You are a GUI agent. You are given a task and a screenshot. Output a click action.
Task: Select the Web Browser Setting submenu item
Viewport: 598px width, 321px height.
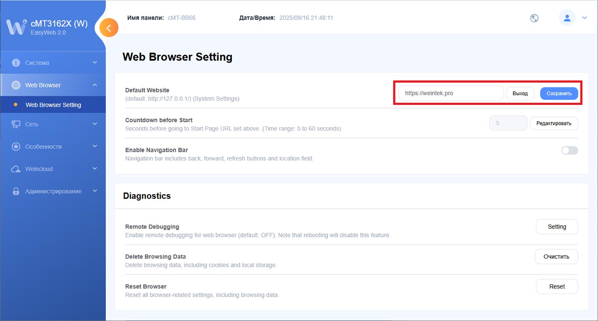click(53, 105)
